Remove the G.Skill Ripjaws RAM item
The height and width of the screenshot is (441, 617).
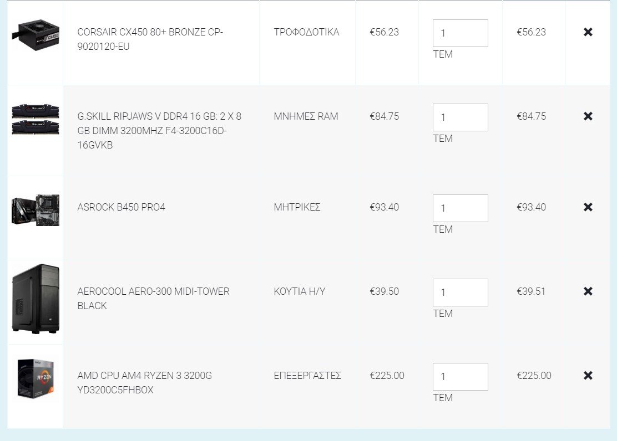click(588, 116)
